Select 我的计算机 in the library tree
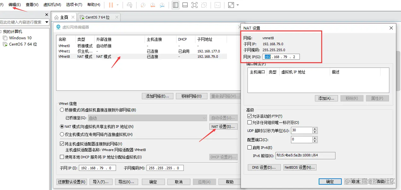The image size is (401, 190). (x=13, y=32)
